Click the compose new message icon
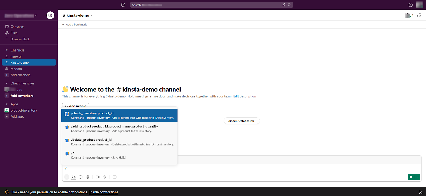 50,15
